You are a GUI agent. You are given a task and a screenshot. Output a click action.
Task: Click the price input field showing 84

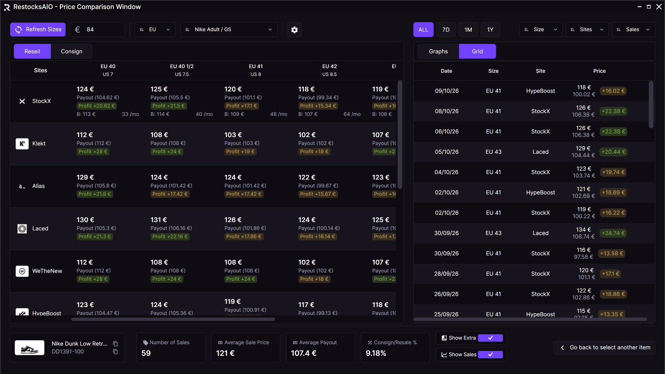pyautogui.click(x=98, y=30)
